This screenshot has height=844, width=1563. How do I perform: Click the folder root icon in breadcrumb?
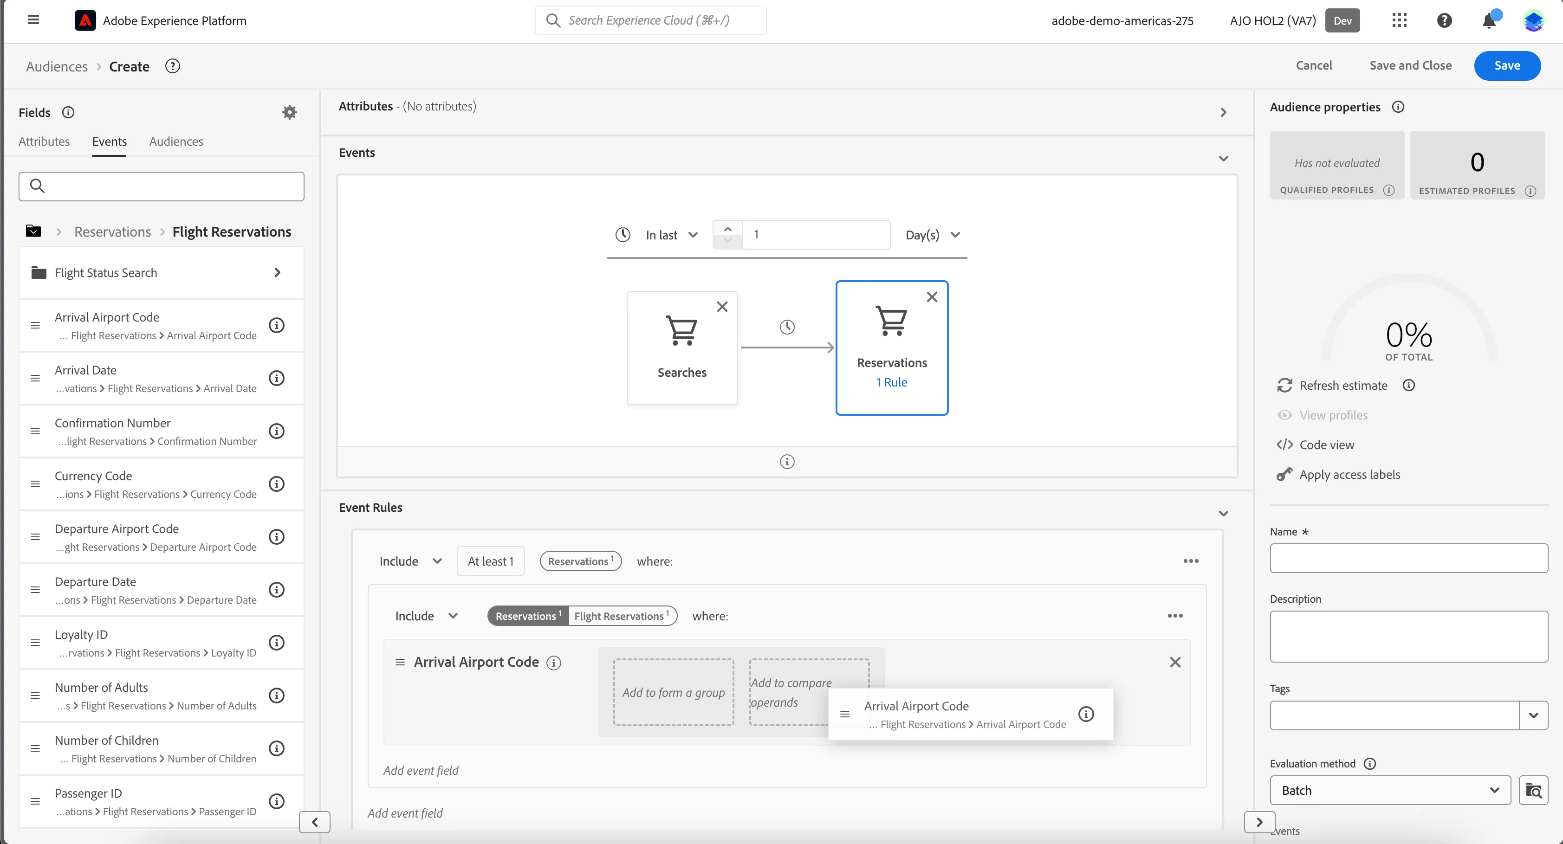(x=33, y=231)
